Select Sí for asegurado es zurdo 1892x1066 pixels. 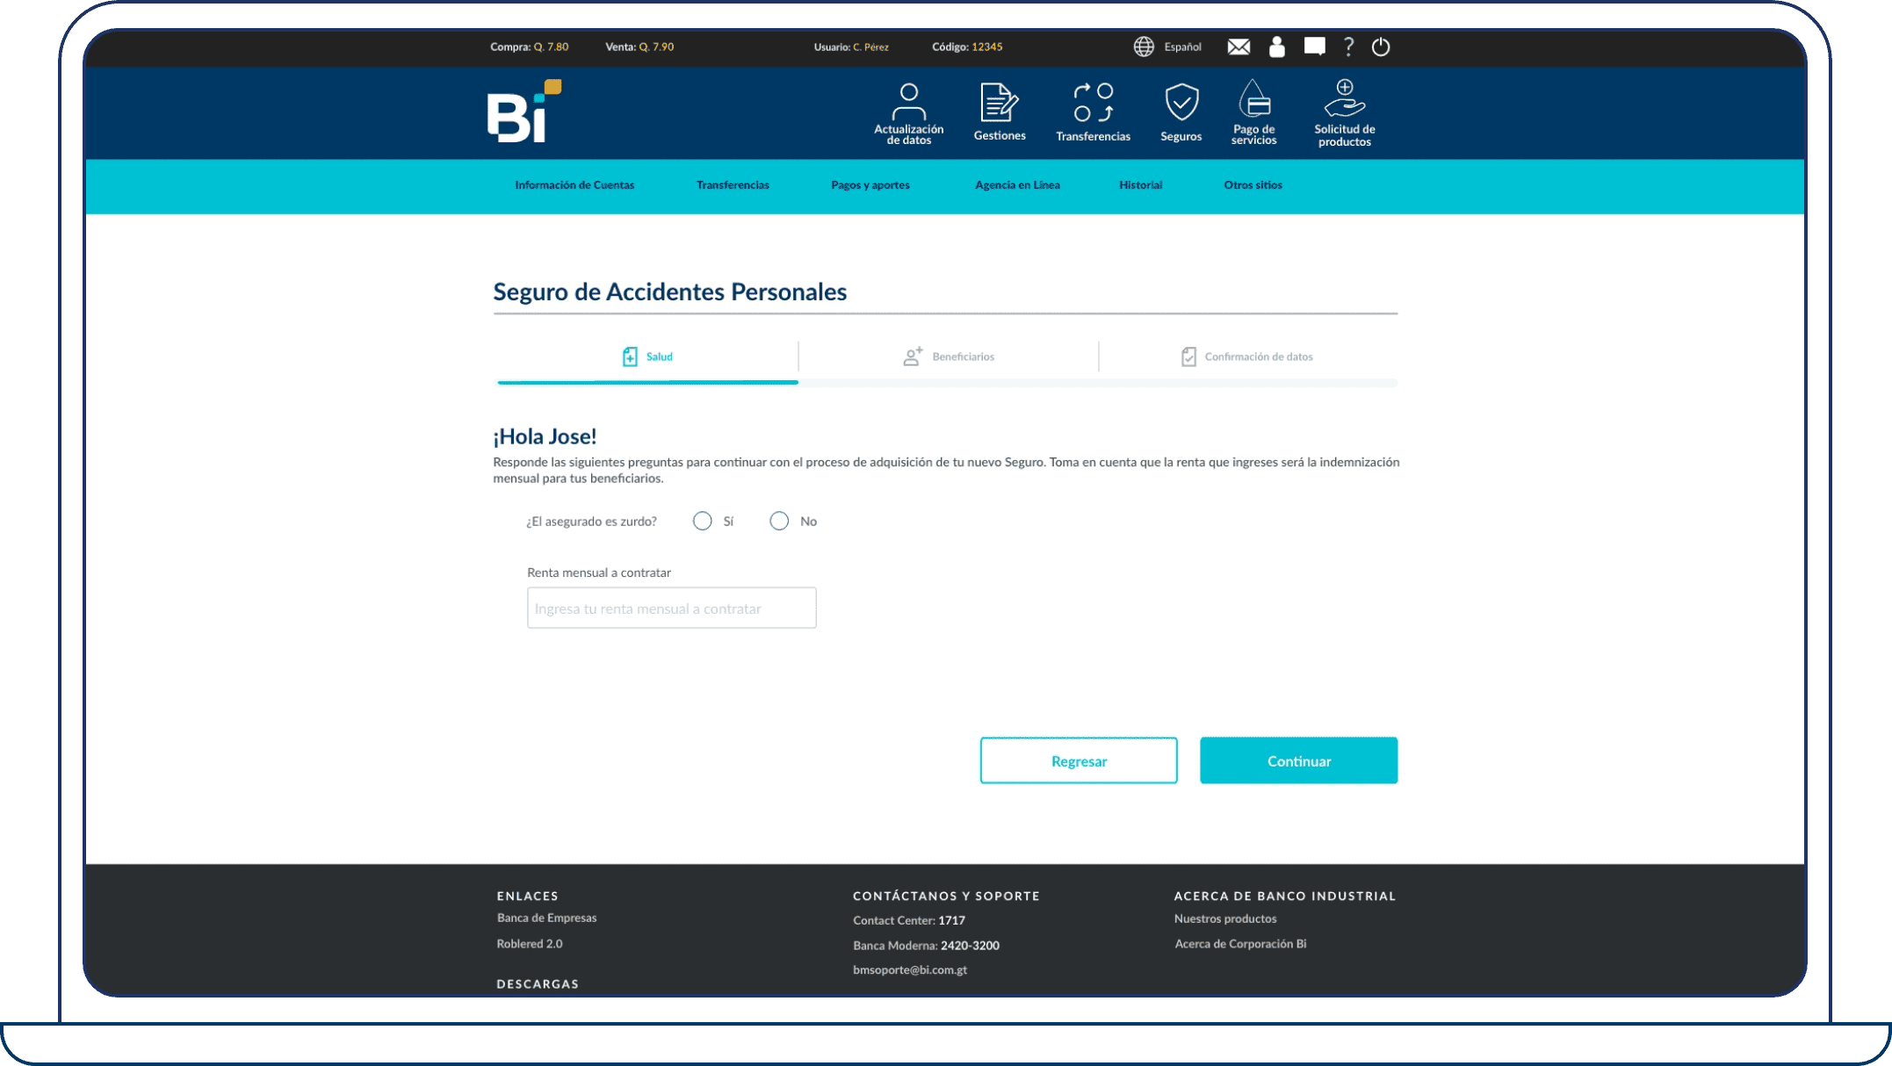[x=702, y=522]
